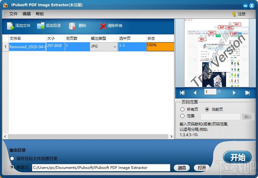
Task: Jump to last page of preview
Action: tap(247, 93)
